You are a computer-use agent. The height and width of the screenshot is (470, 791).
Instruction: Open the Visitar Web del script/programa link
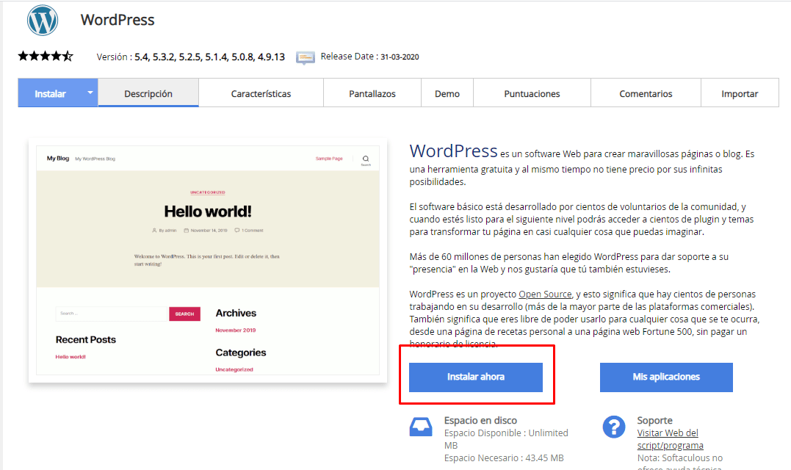coord(670,439)
